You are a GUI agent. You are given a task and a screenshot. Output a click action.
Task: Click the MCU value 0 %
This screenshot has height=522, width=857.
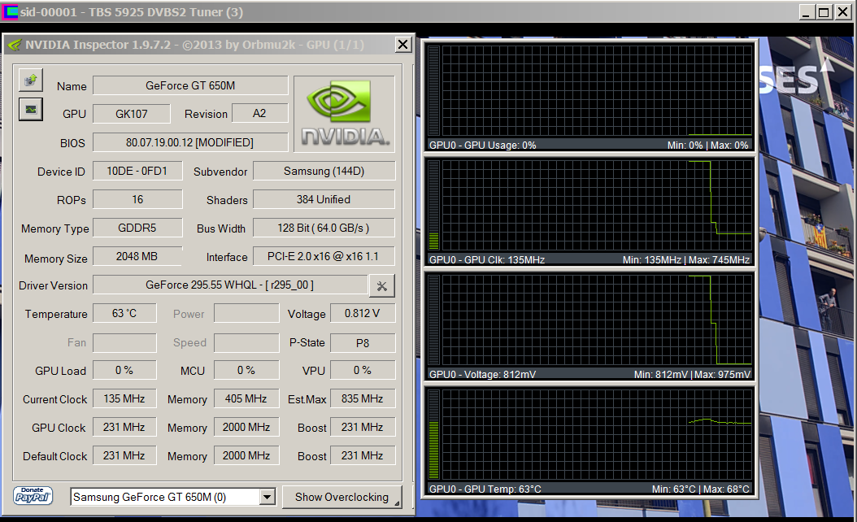pyautogui.click(x=246, y=370)
